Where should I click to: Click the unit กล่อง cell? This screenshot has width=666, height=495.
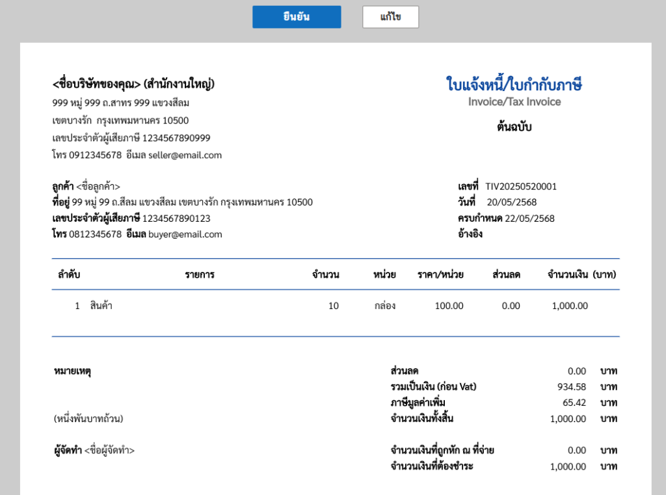[385, 306]
